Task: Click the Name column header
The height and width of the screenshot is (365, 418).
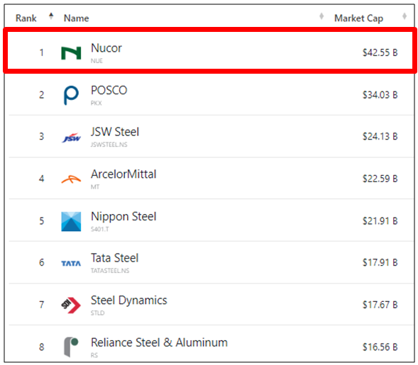Action: 76,18
